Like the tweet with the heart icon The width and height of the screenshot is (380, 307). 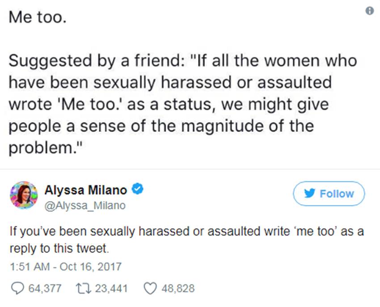point(150,288)
